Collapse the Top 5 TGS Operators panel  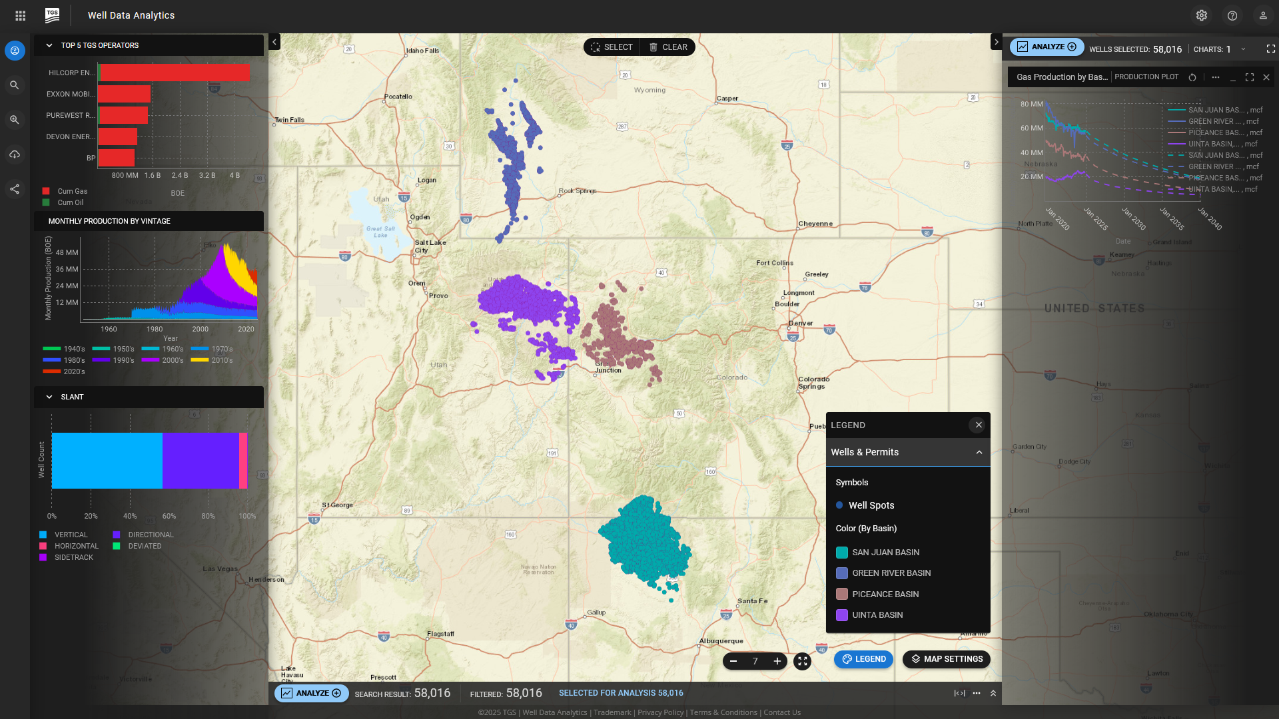49,45
